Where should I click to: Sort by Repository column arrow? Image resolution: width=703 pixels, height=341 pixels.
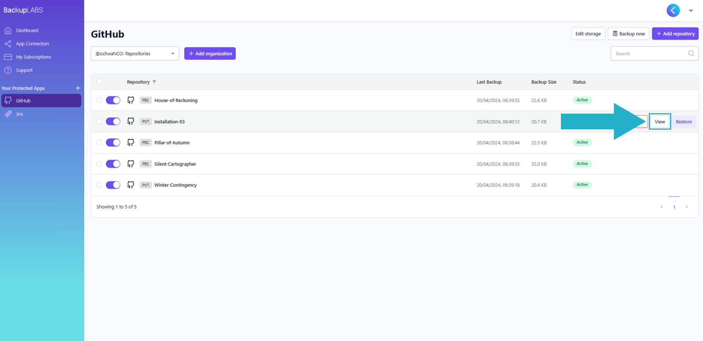tap(154, 82)
